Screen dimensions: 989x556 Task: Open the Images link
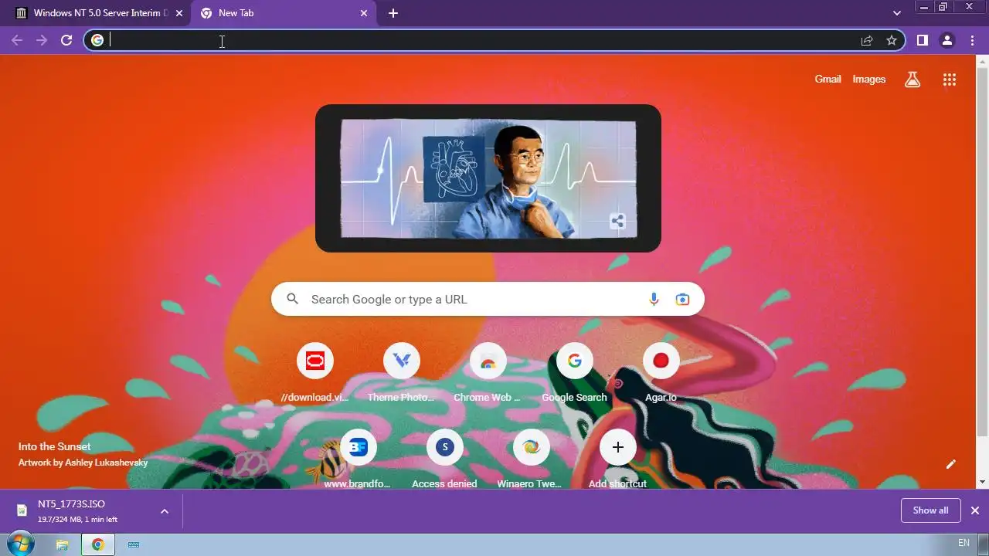(869, 79)
